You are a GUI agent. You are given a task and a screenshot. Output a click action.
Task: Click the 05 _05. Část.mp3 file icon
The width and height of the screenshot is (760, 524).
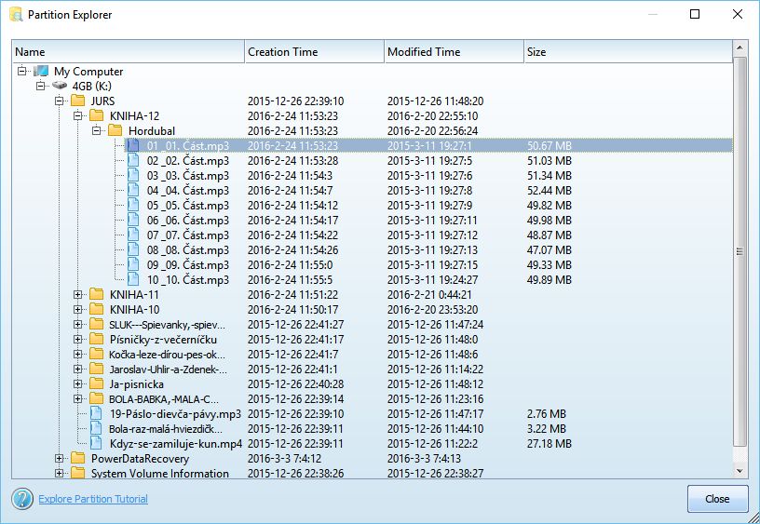133,206
